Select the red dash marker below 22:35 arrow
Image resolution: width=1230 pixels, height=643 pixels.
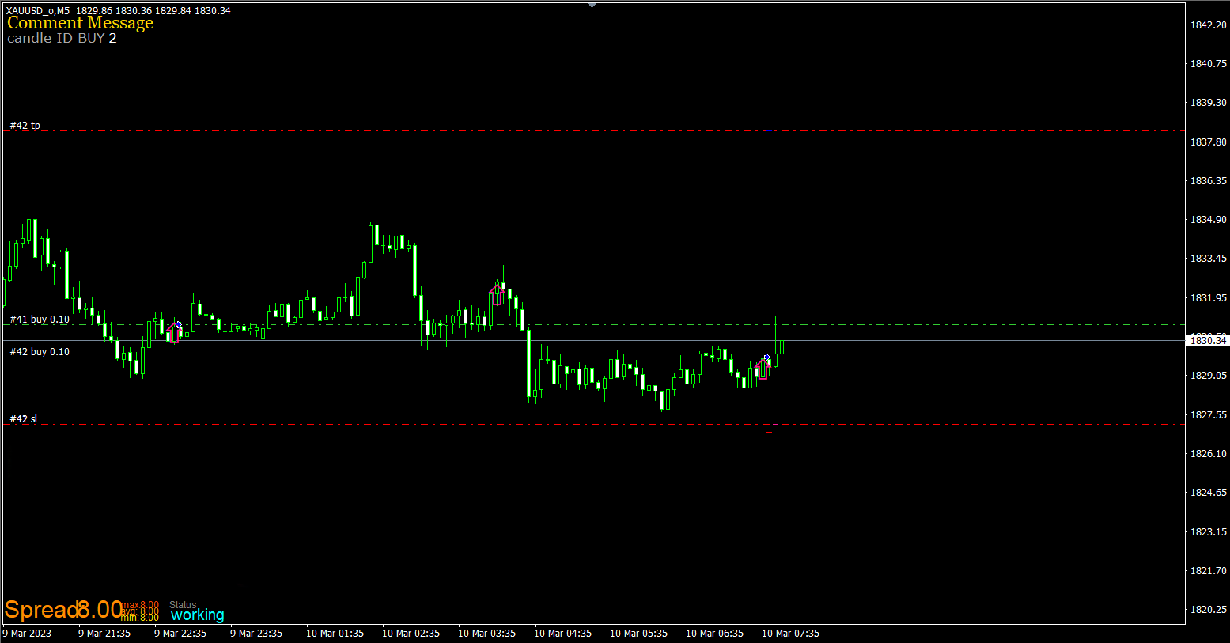181,497
